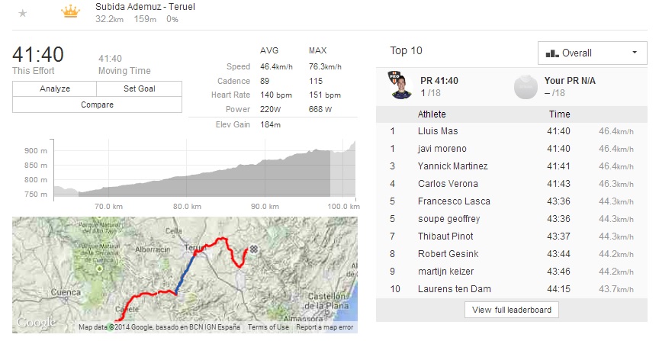Image resolution: width=659 pixels, height=341 pixels.
Task: Click the gold KOM crown icon
Action: point(70,12)
